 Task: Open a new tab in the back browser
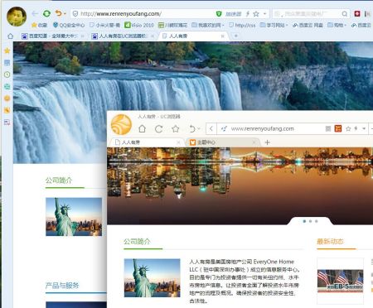tap(235, 36)
